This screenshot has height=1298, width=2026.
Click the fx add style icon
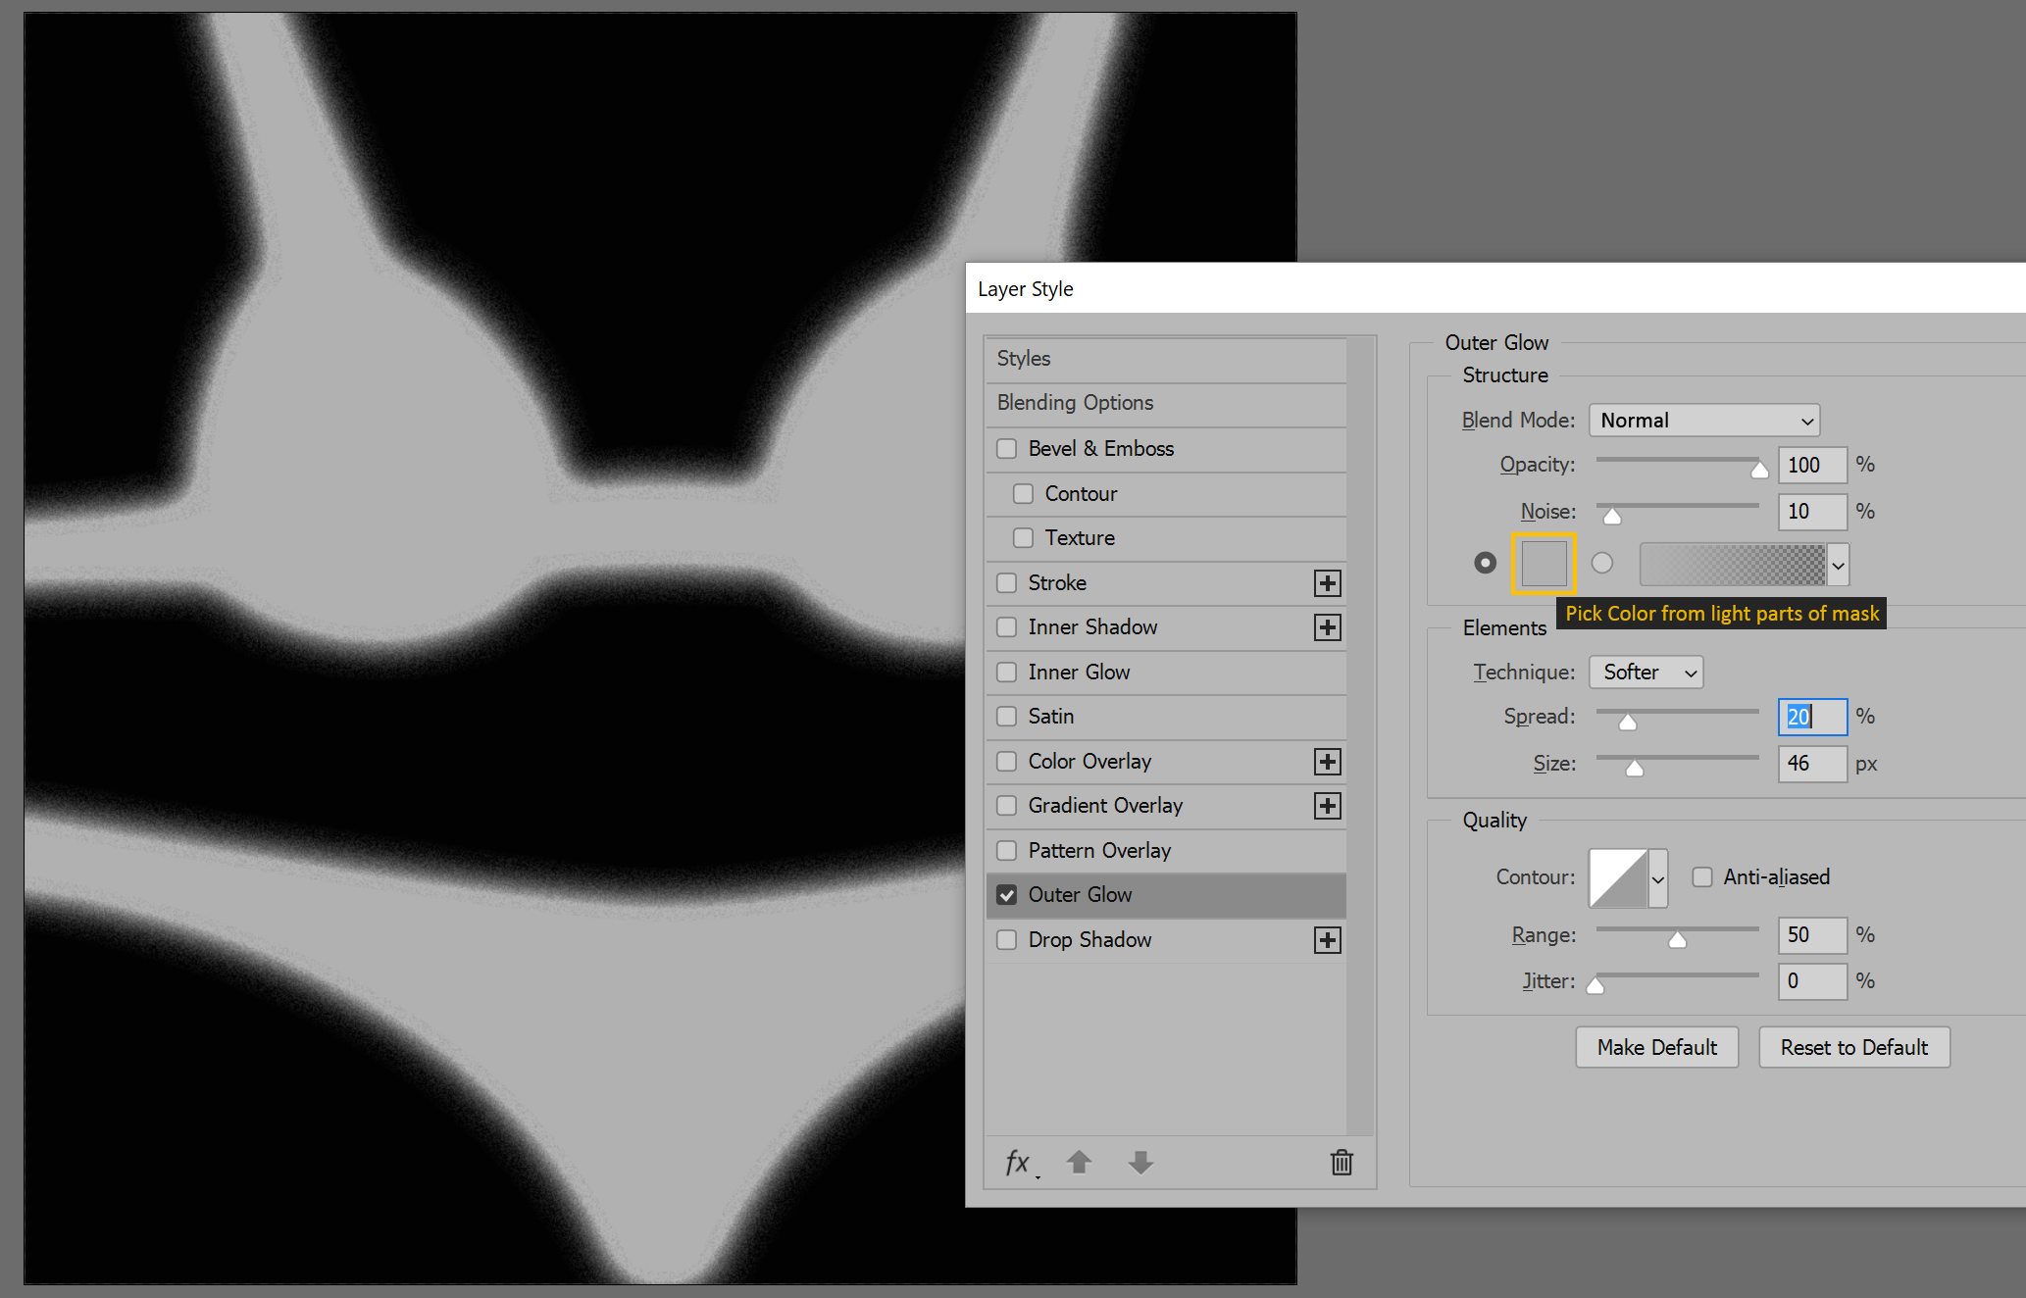click(x=1020, y=1163)
